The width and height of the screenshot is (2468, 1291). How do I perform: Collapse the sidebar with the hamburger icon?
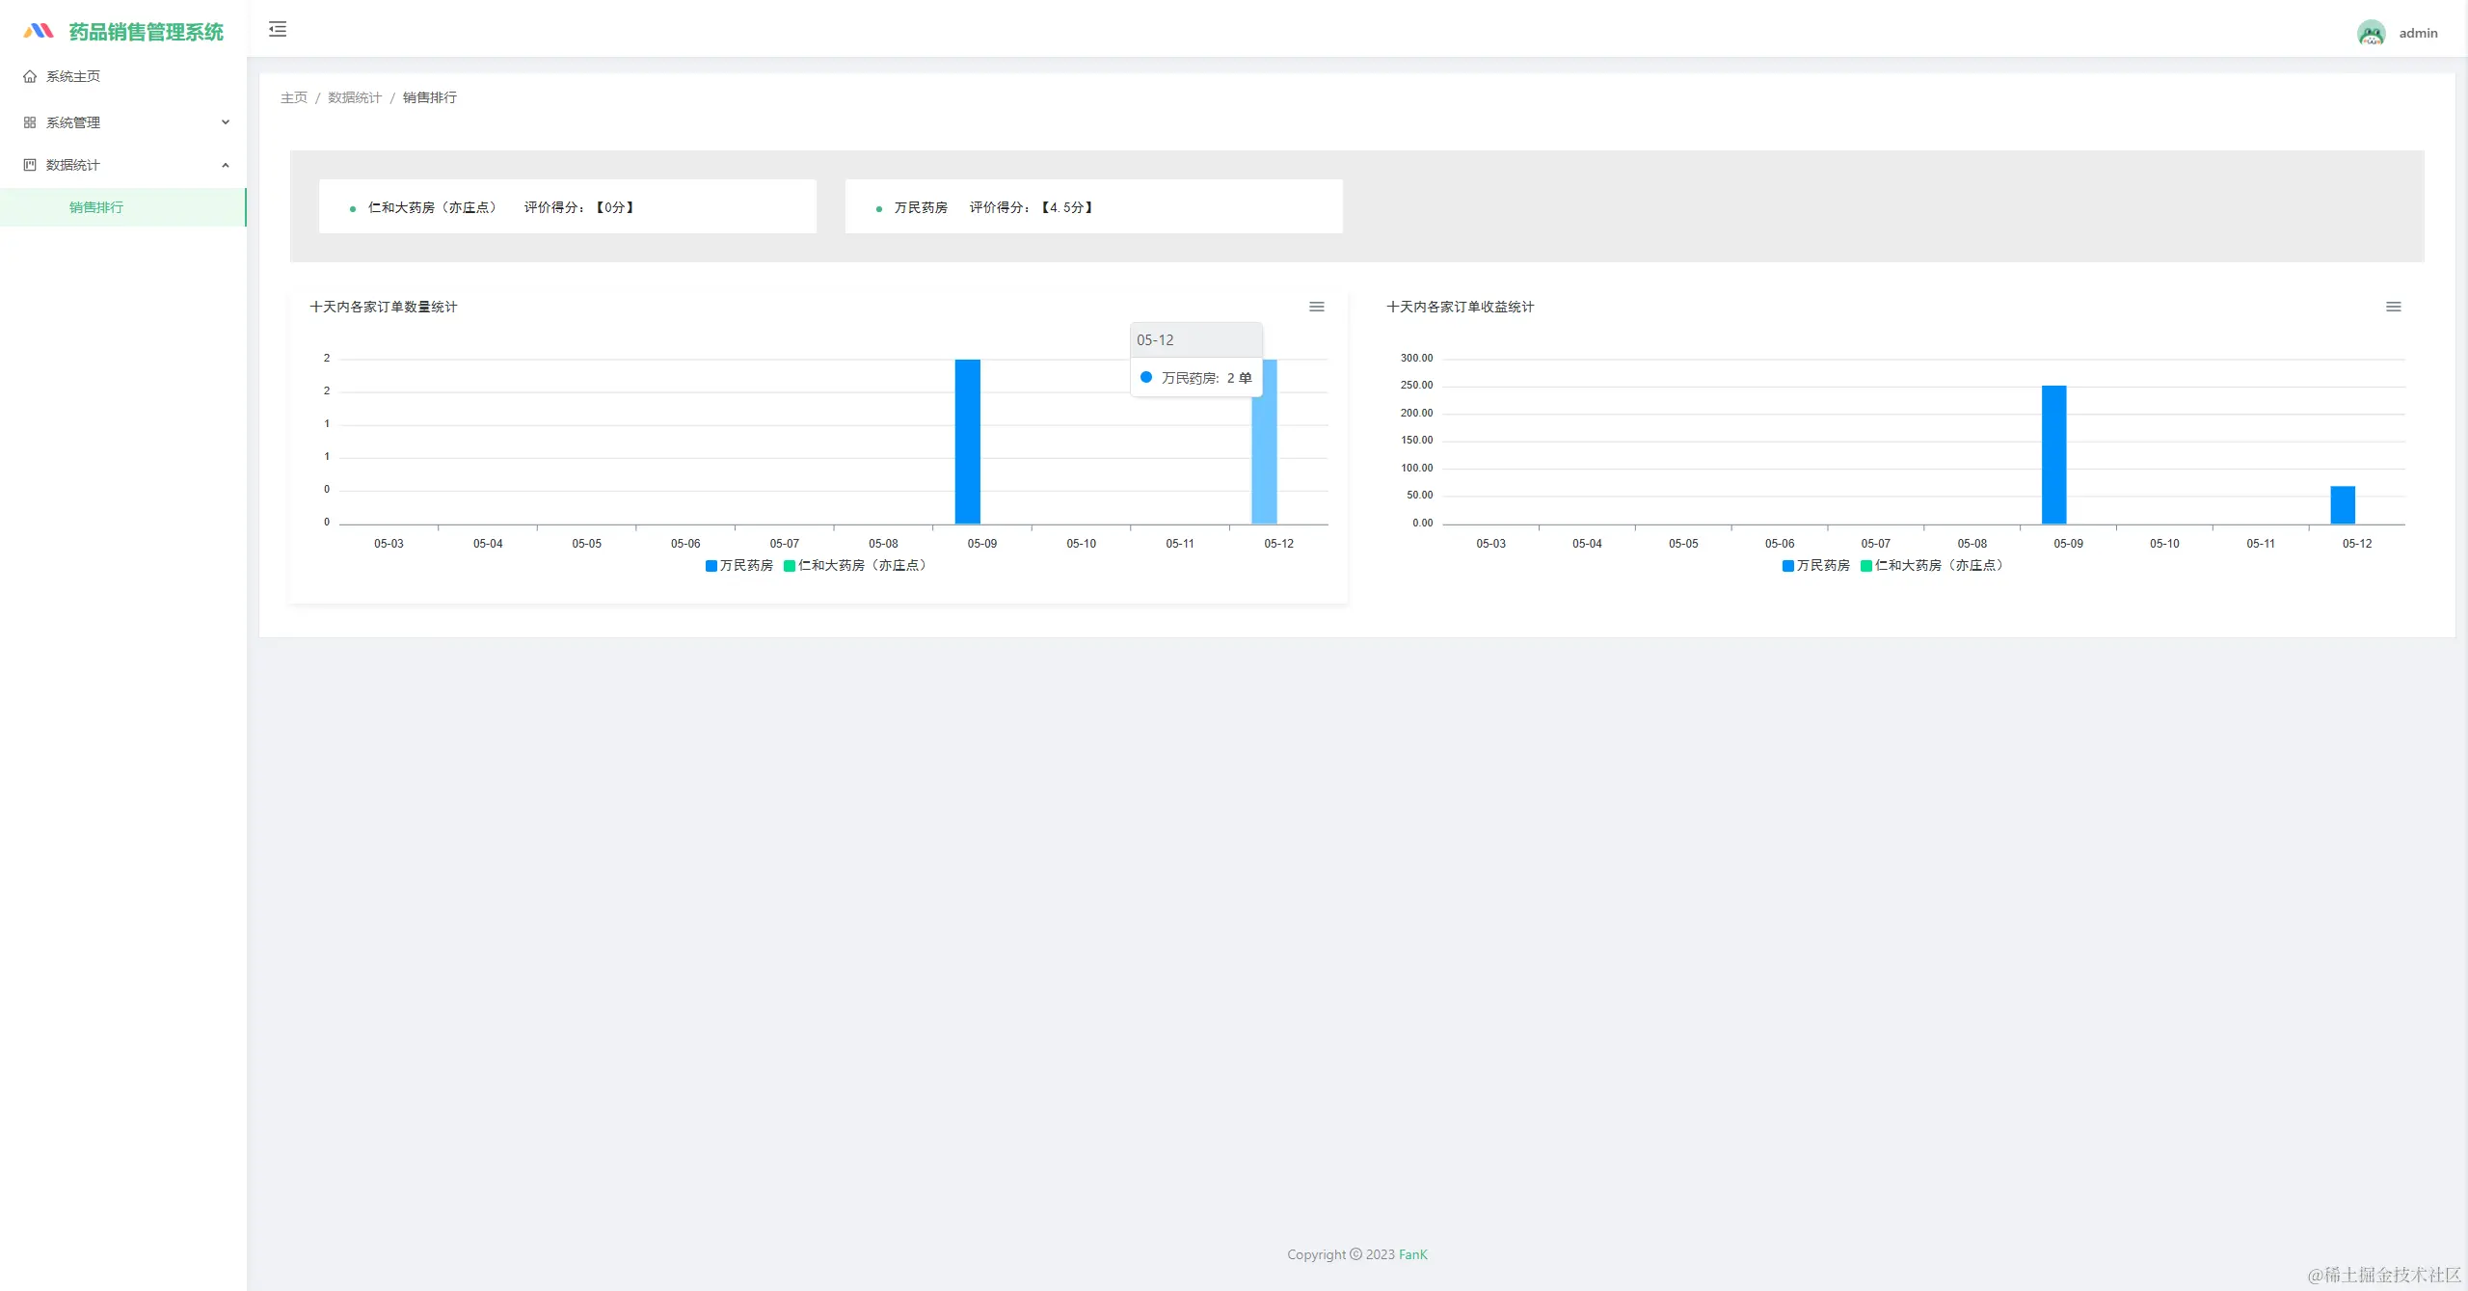click(x=278, y=29)
